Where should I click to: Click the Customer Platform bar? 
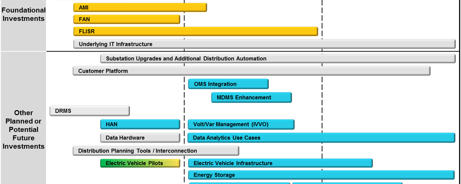click(x=251, y=71)
